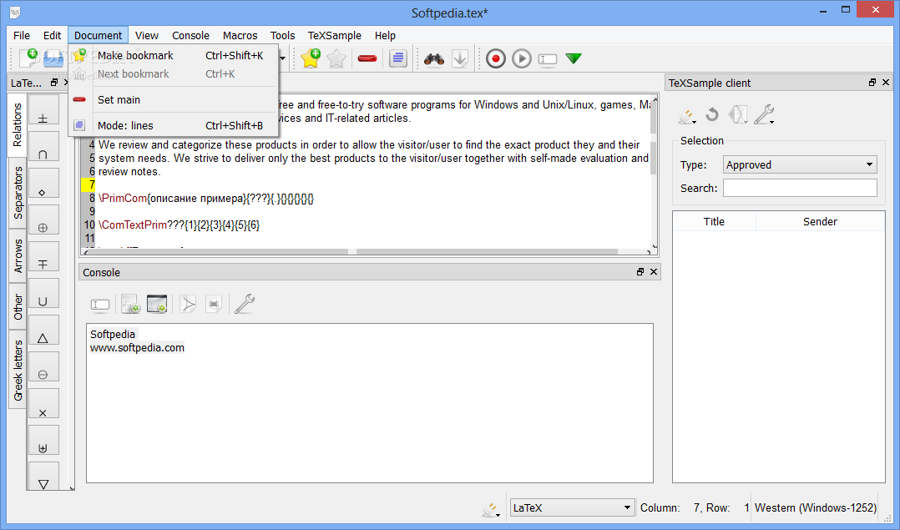The width and height of the screenshot is (900, 530).
Task: Insert the union ∪ symbol
Action: [x=43, y=294]
